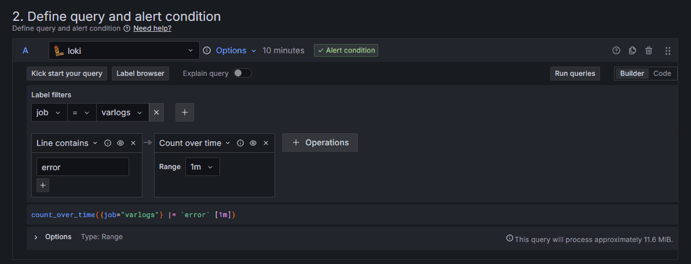
Task: Open the loki data source dropdown
Action: coord(124,51)
